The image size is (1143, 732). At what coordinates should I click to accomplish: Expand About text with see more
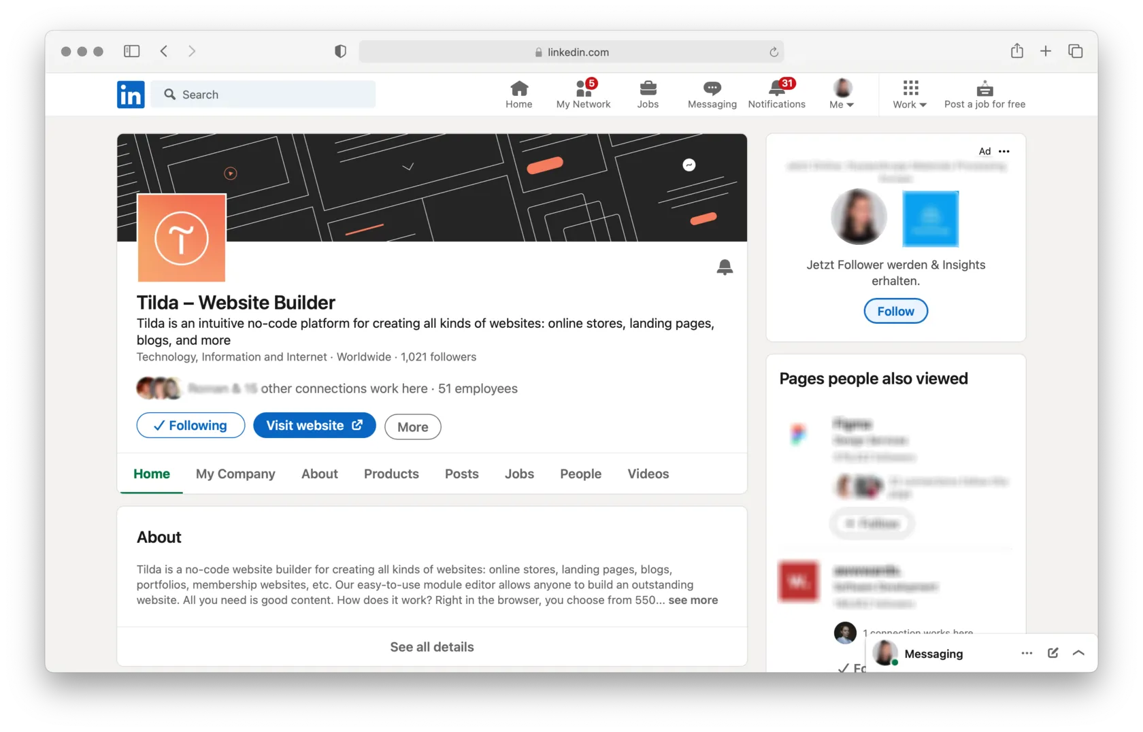point(693,600)
